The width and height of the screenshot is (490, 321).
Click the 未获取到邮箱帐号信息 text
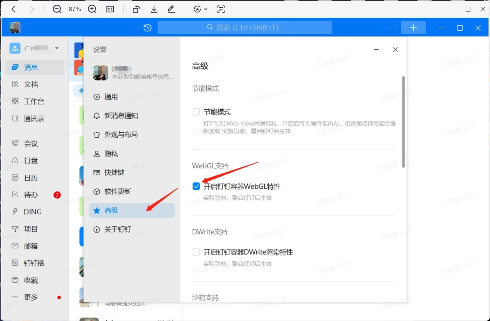point(143,77)
